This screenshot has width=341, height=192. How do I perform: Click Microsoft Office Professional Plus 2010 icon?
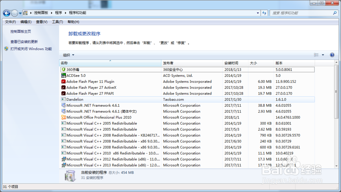point(63,117)
